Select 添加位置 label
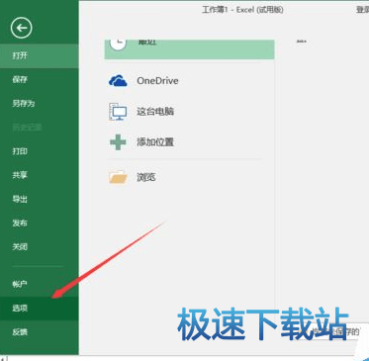The width and height of the screenshot is (369, 361). coord(155,142)
